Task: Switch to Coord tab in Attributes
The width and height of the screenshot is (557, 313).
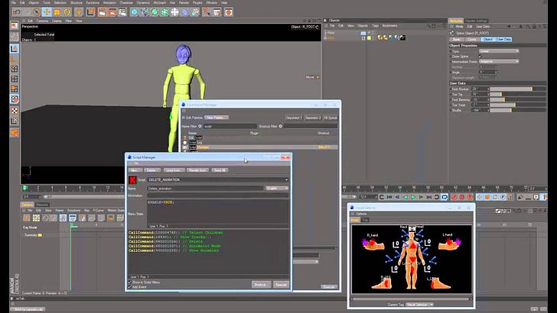Action: pos(472,40)
